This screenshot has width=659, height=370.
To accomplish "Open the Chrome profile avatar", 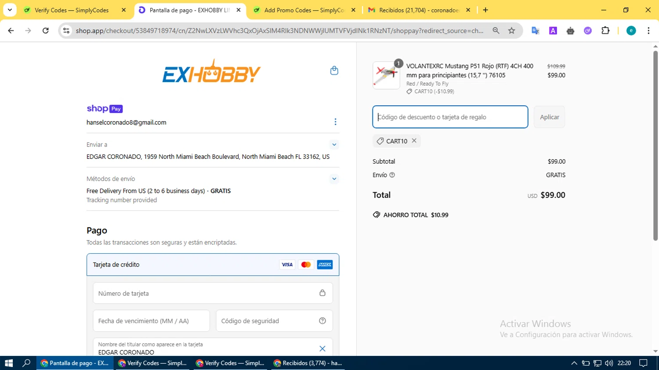I will pos(631,30).
